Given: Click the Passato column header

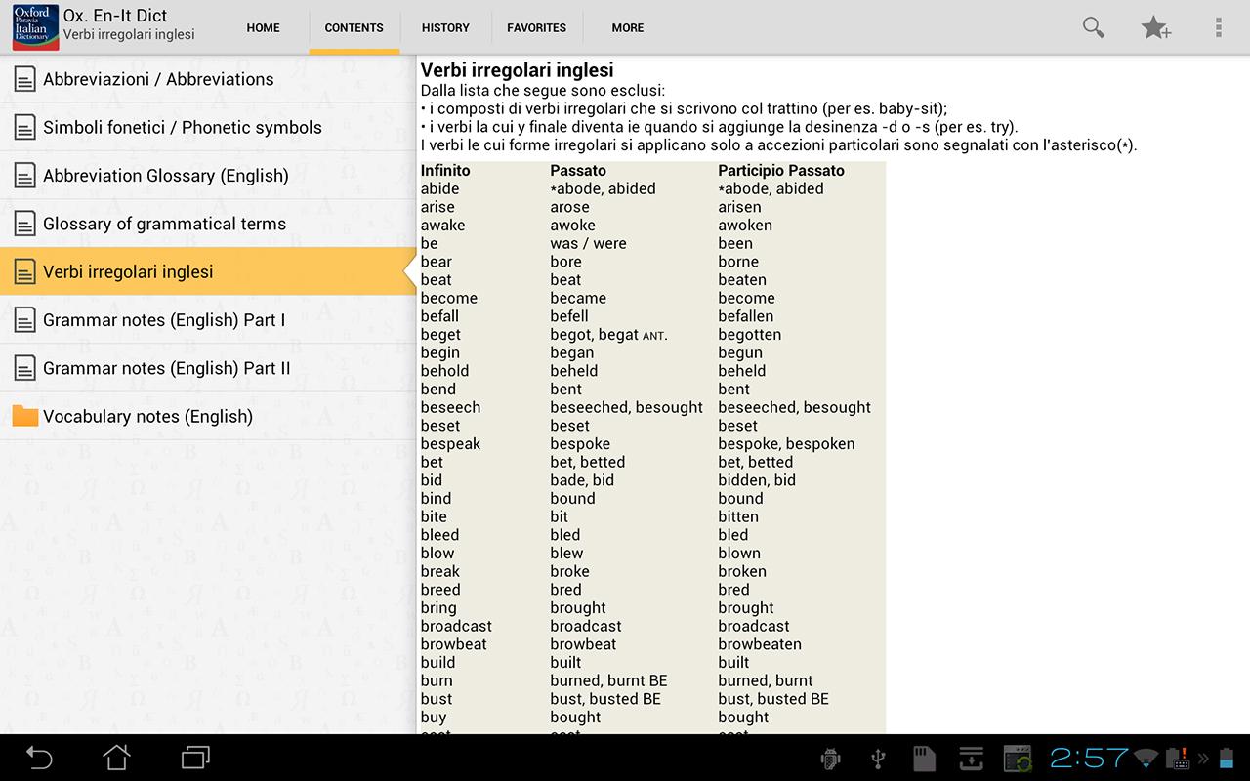Looking at the screenshot, I should point(578,170).
